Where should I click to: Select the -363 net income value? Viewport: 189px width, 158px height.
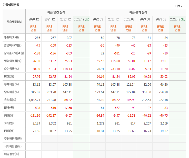click(x=69, y=53)
